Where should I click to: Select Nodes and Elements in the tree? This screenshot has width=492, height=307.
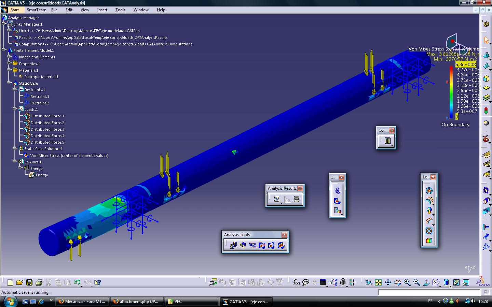coord(37,57)
